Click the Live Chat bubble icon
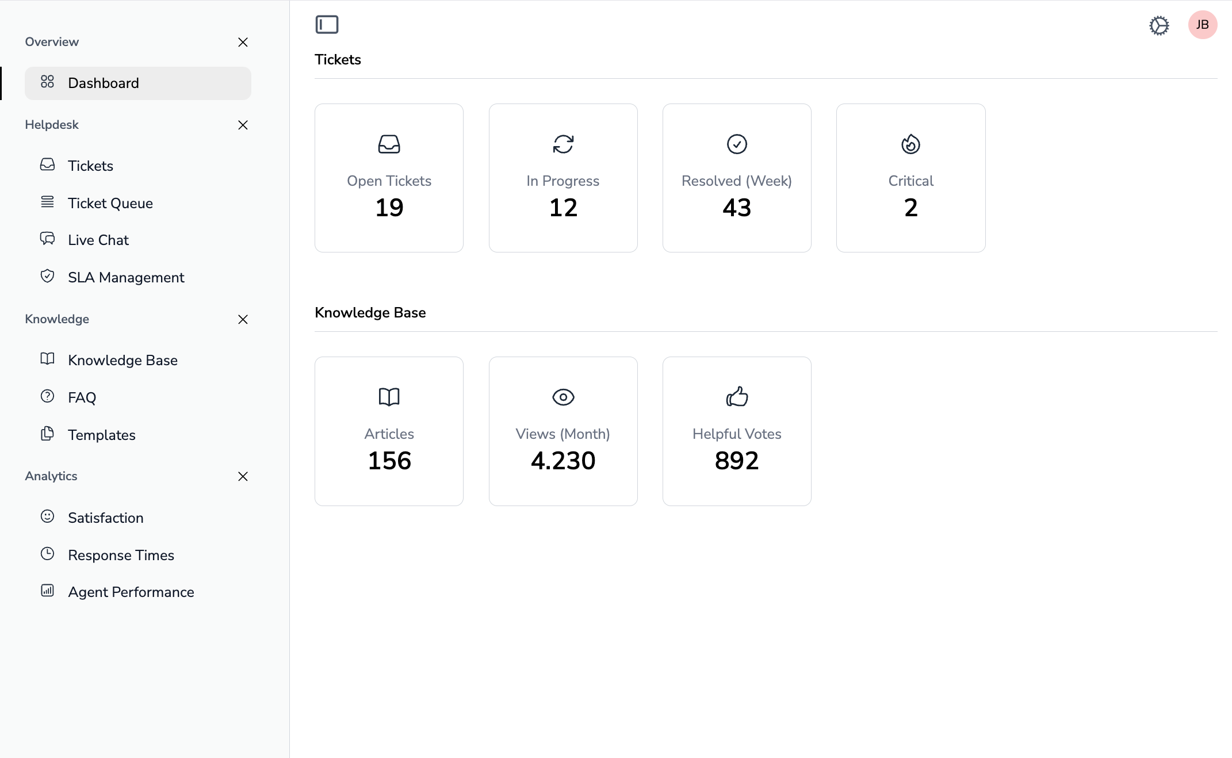1232x758 pixels. tap(47, 239)
